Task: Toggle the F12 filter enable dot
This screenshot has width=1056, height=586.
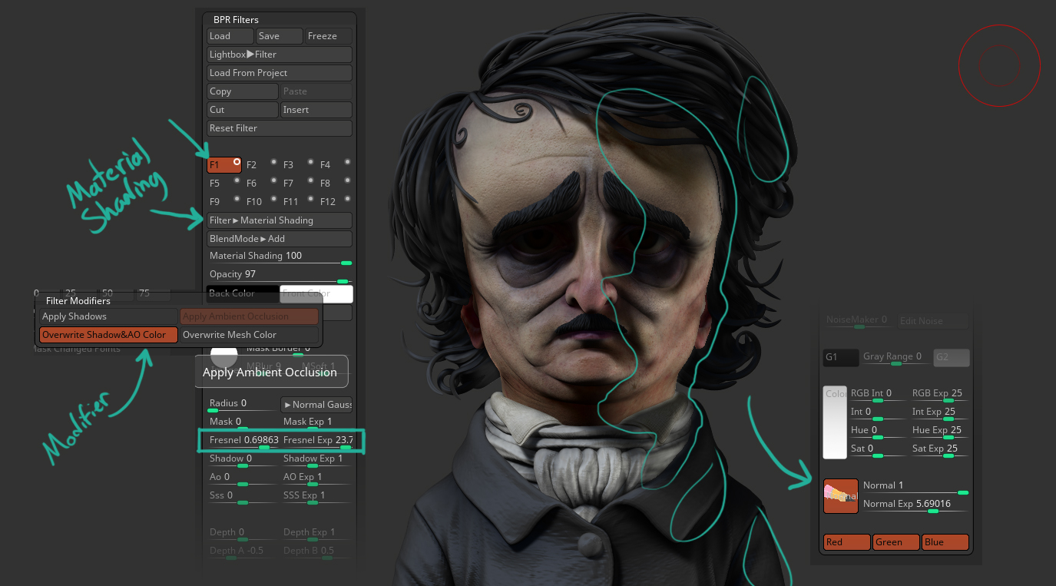Action: click(347, 199)
